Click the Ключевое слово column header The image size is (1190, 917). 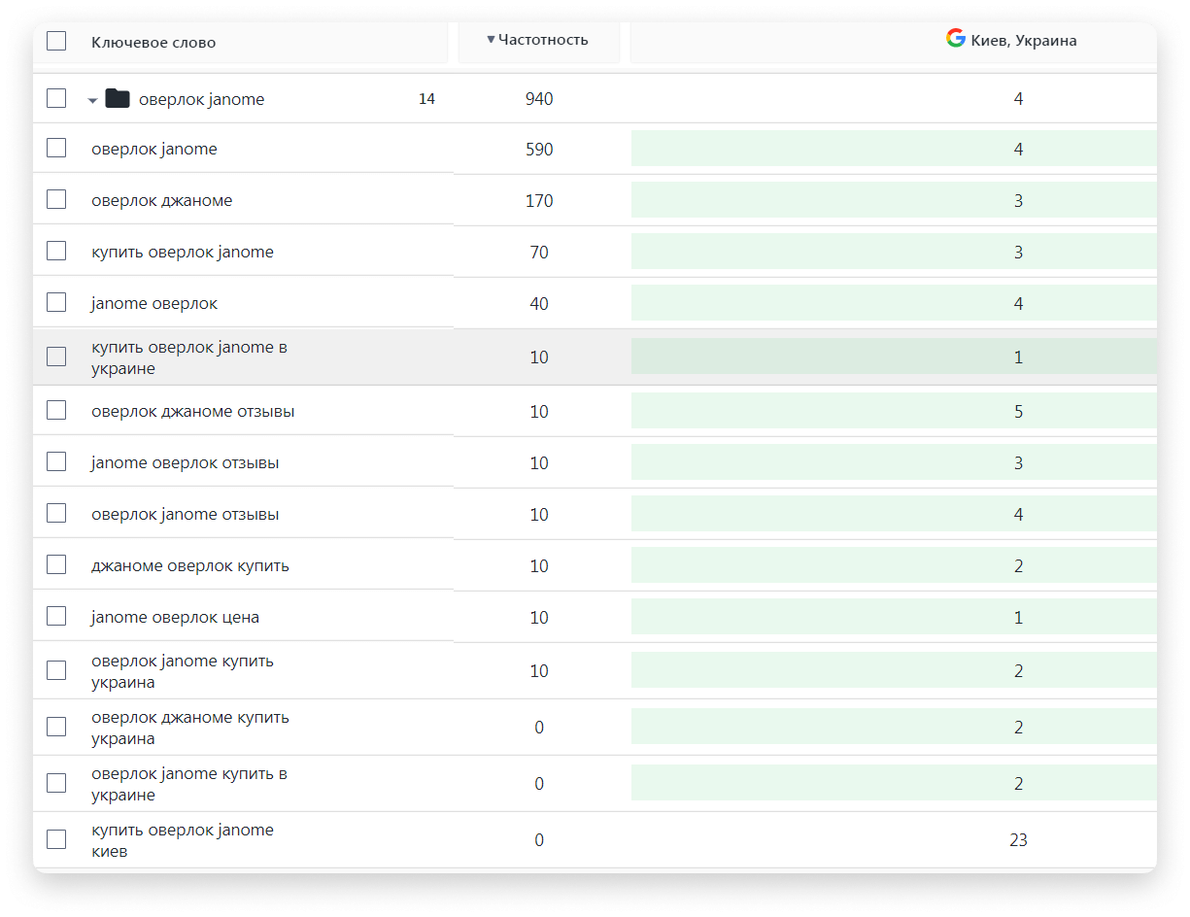153,42
